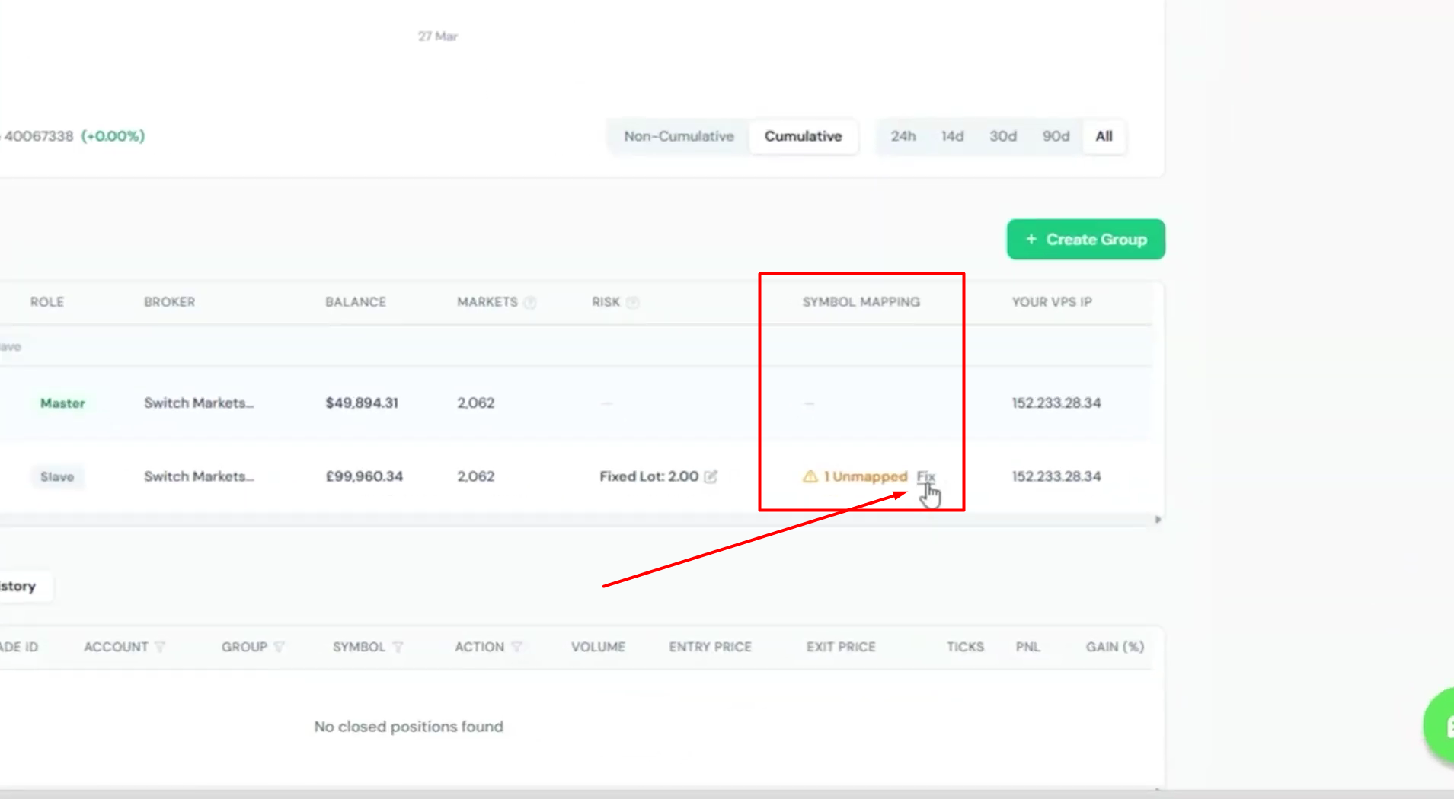Click the warning triangle beside 1 Unmapped
The width and height of the screenshot is (1454, 799).
[810, 476]
